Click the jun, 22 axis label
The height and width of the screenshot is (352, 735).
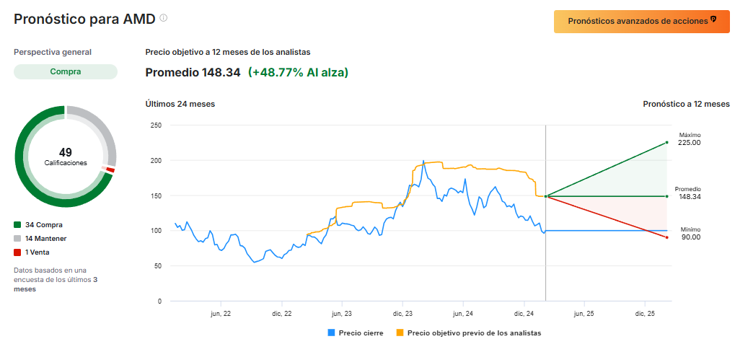click(x=221, y=312)
